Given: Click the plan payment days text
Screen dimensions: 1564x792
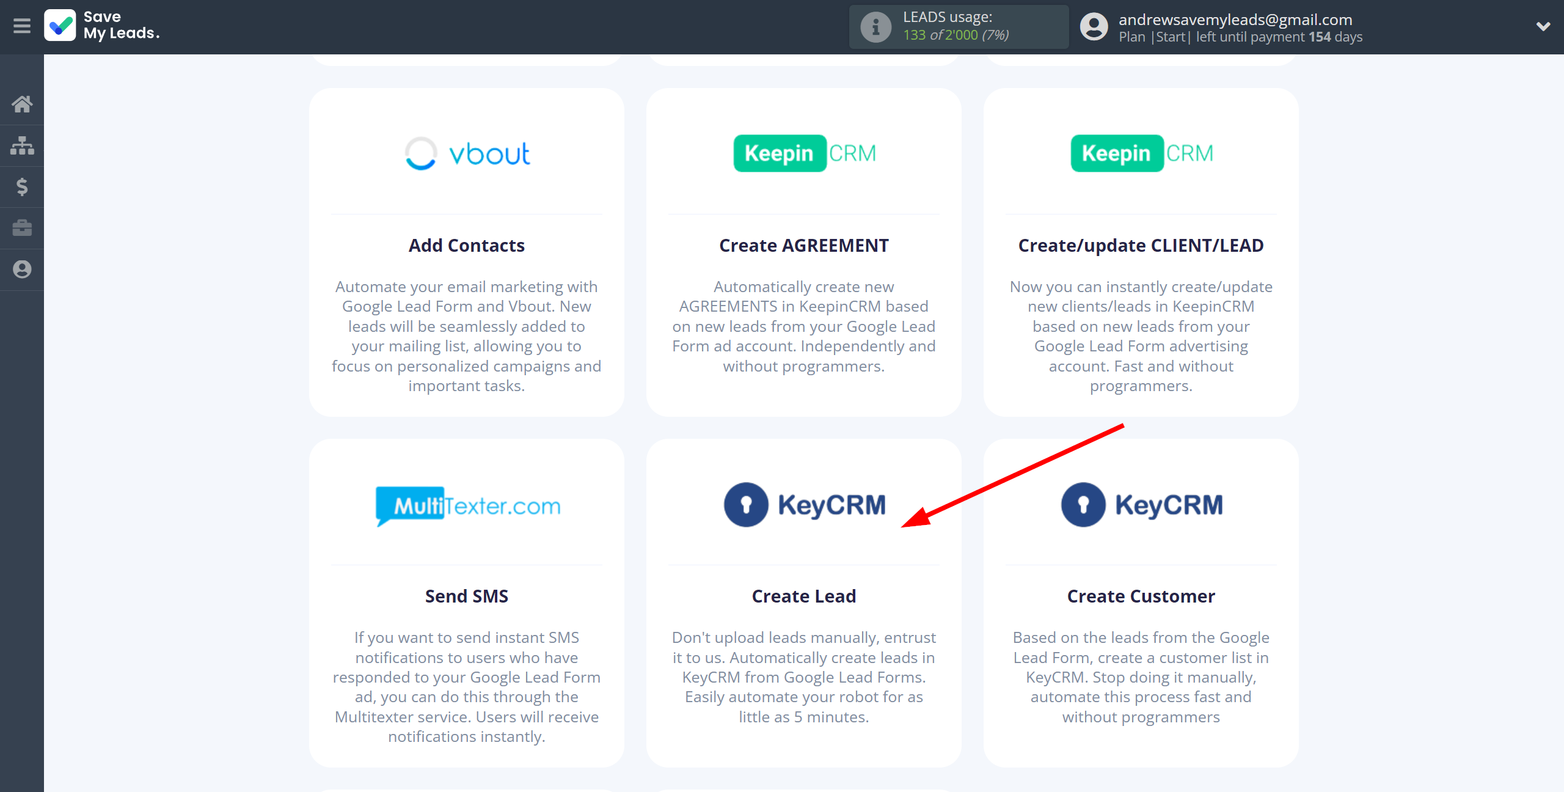Looking at the screenshot, I should [1240, 37].
